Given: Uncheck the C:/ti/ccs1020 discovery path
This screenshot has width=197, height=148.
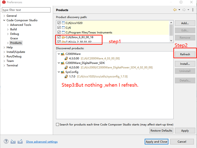Looking at the screenshot, I should point(59,23).
